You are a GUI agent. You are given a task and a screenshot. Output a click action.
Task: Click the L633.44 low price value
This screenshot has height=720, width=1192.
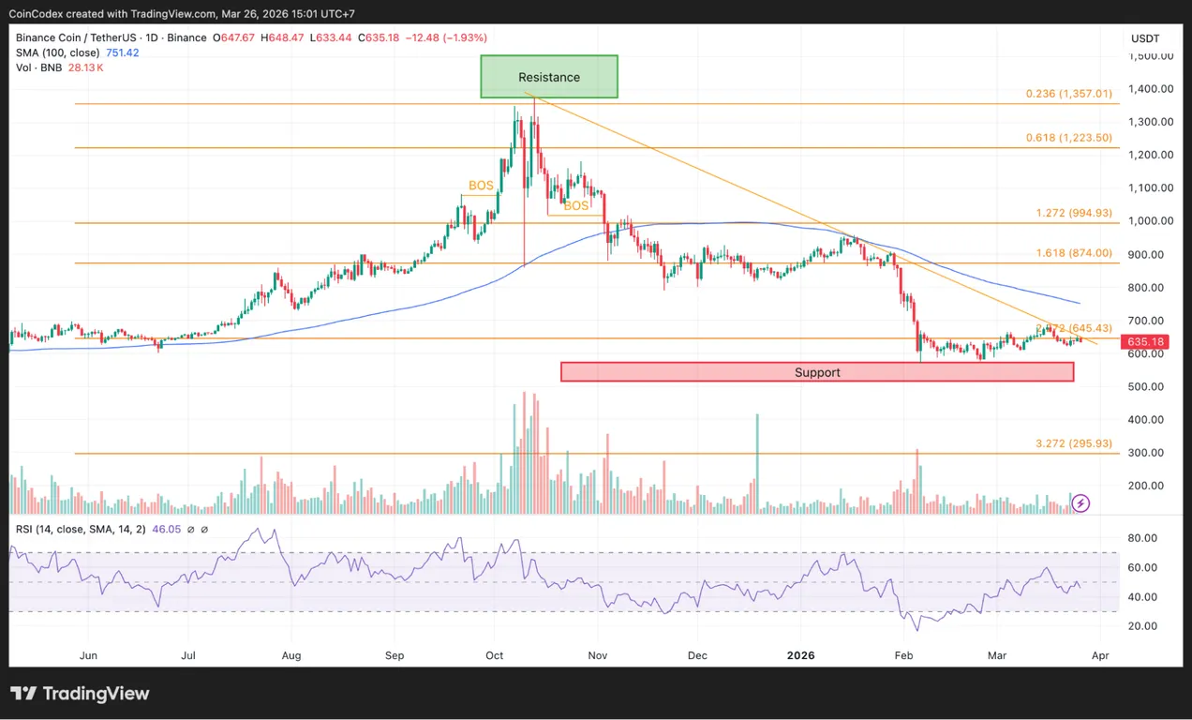coord(332,38)
